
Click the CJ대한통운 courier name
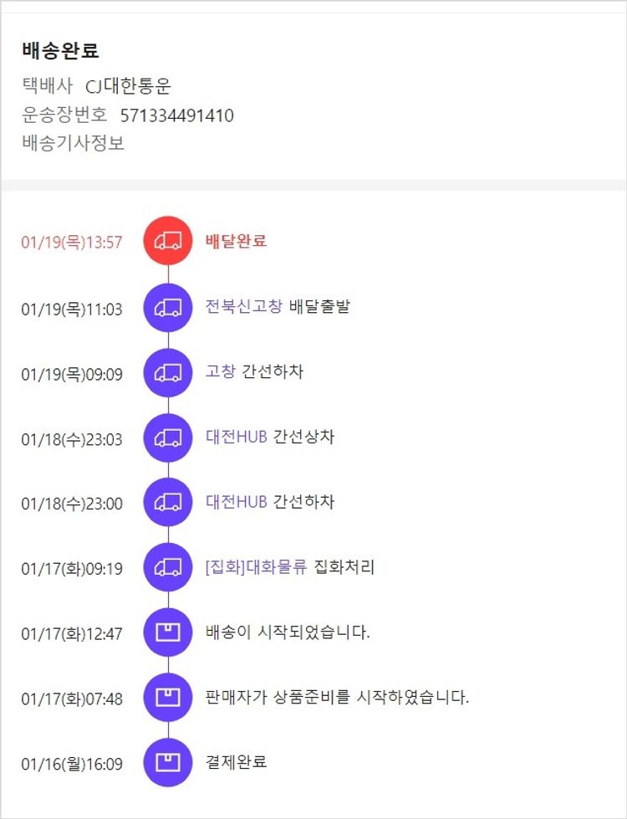pos(128,86)
